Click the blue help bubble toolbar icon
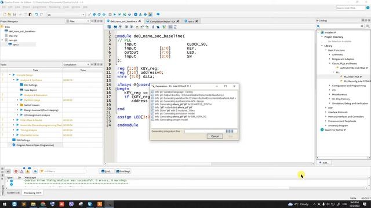Image resolution: width=371 pixels, height=208 pixels. pos(158,14)
